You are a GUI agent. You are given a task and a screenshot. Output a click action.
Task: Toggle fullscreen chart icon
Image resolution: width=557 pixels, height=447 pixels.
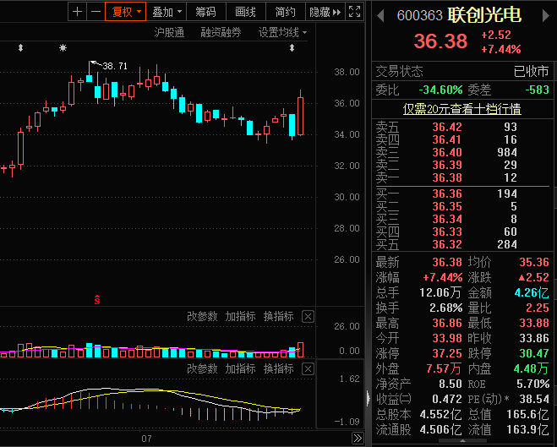point(354,12)
